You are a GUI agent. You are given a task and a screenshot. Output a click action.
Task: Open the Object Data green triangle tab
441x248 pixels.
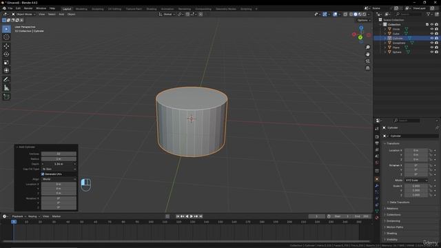pyautogui.click(x=377, y=211)
